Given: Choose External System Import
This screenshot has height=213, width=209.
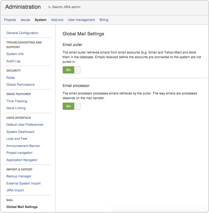Looking at the screenshot, I should tap(23, 183).
